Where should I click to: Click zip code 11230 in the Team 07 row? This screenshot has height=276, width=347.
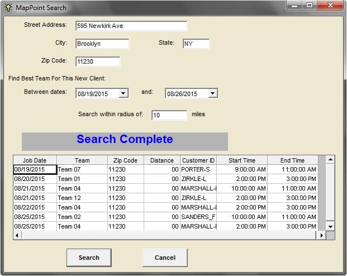(x=126, y=169)
